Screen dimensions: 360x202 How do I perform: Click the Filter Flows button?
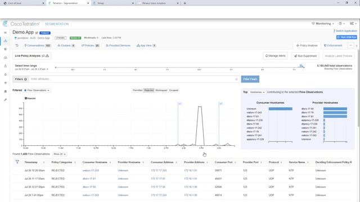[x=250, y=79]
